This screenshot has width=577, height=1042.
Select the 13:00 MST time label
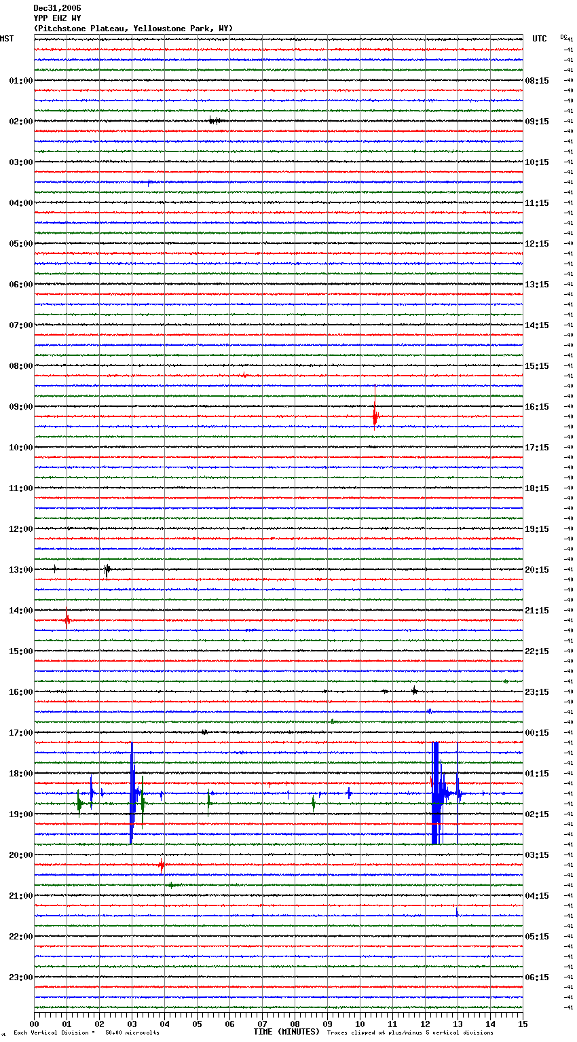point(20,570)
